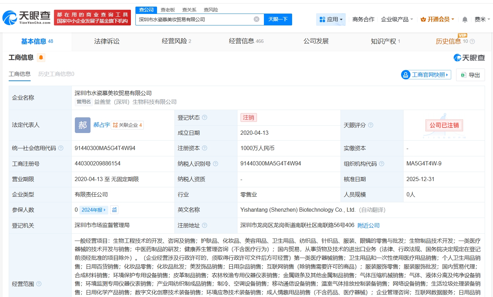Expand the 企业级产品 menu

[397, 19]
